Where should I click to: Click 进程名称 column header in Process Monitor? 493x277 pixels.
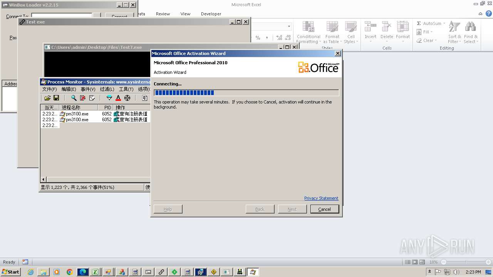pos(79,107)
